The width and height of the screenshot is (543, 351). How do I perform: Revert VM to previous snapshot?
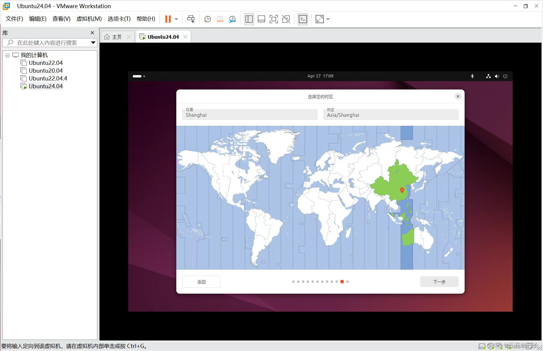[x=220, y=19]
